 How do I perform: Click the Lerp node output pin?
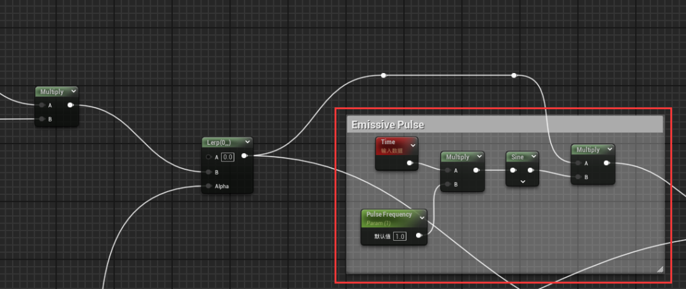(x=244, y=156)
